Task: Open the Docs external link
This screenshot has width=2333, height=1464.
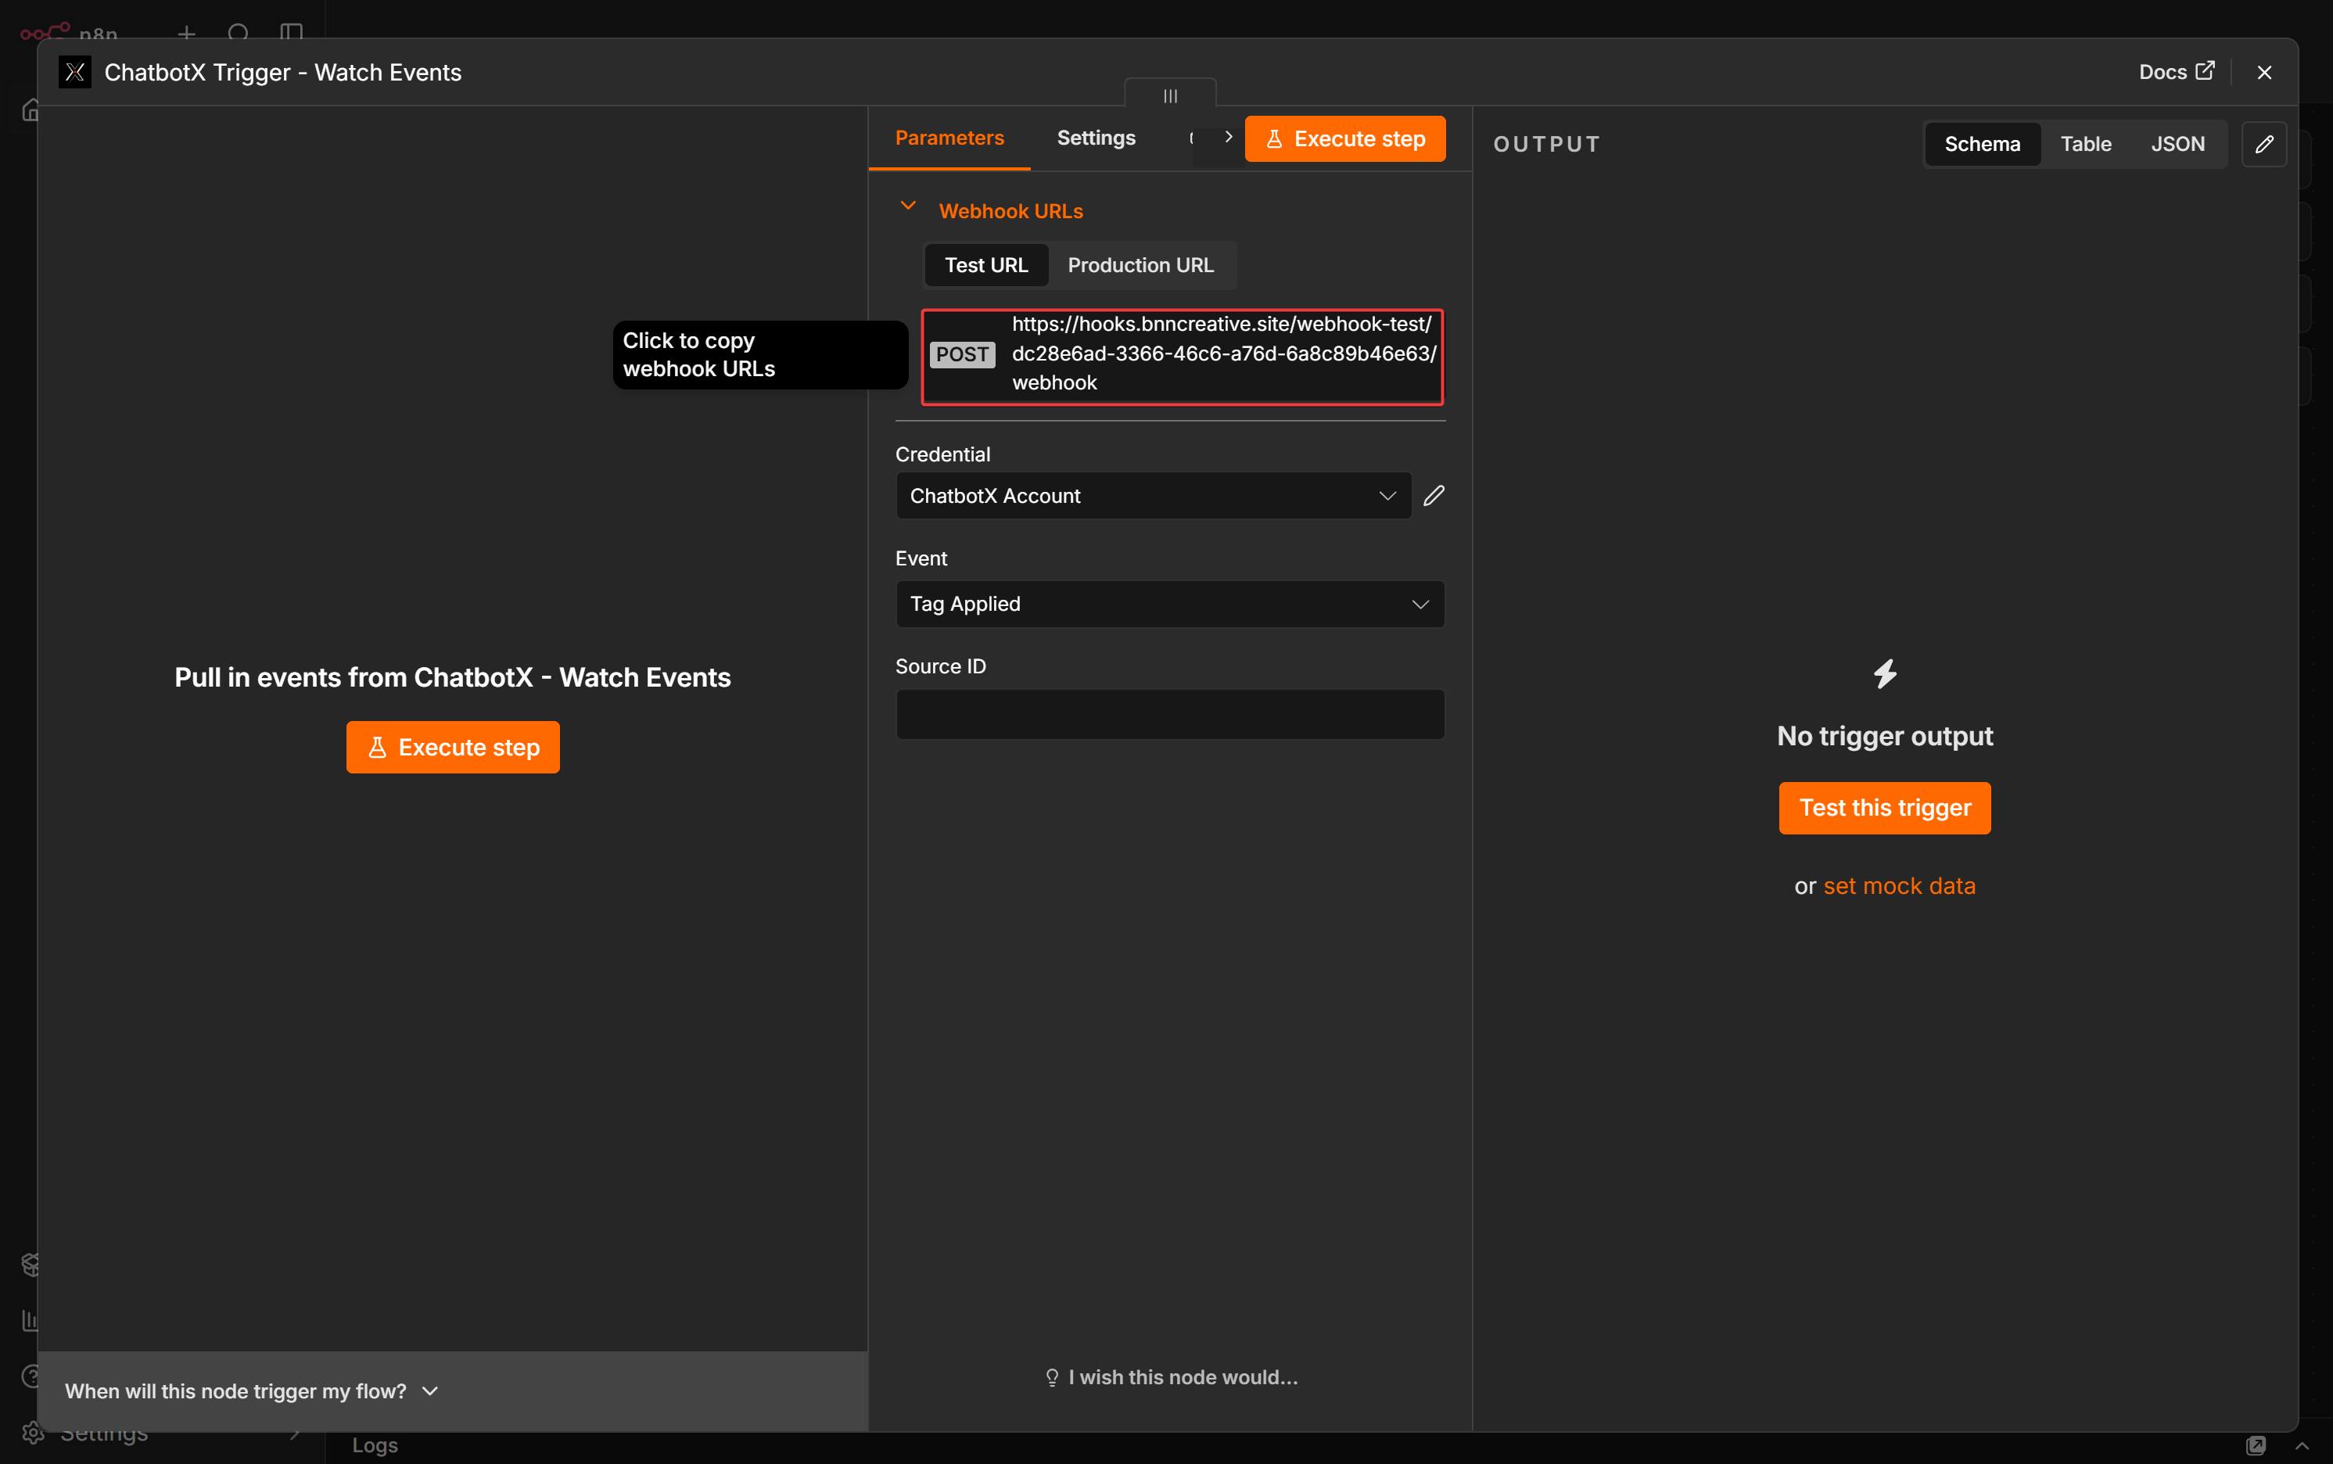Action: pos(2176,72)
